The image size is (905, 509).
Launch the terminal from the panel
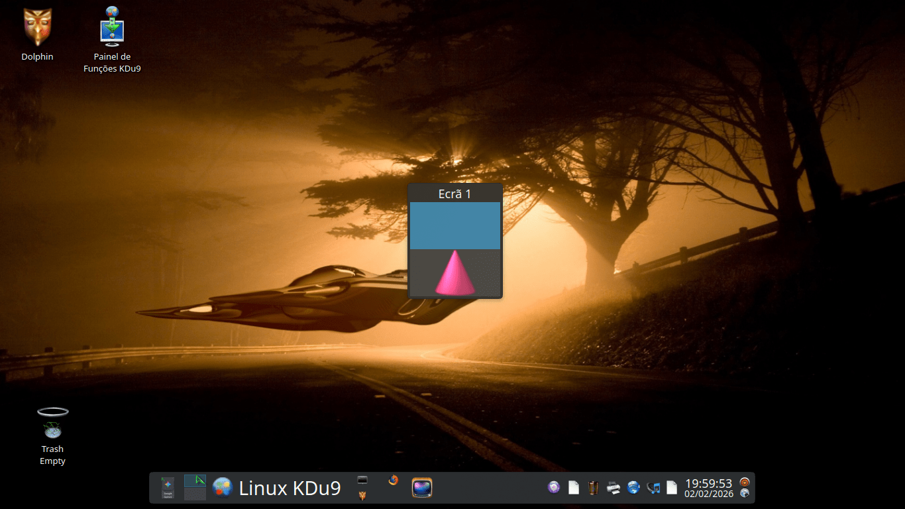point(362,480)
